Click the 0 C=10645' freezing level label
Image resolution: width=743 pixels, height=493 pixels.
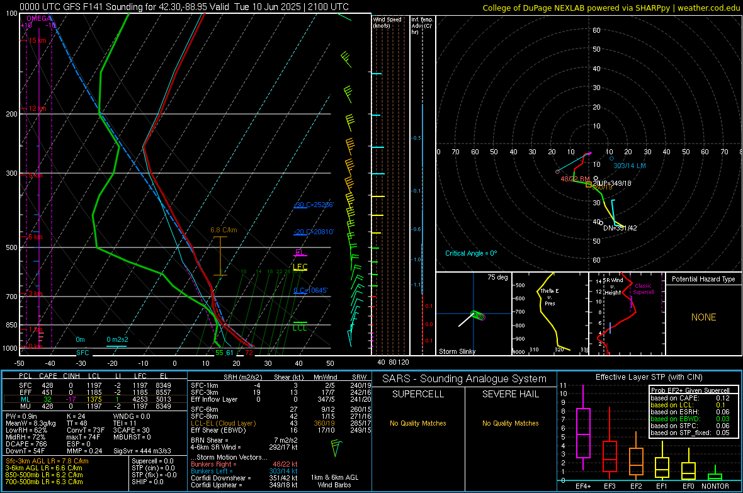coord(310,290)
